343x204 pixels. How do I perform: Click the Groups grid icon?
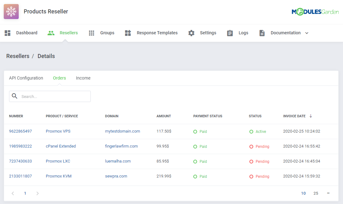click(91, 33)
